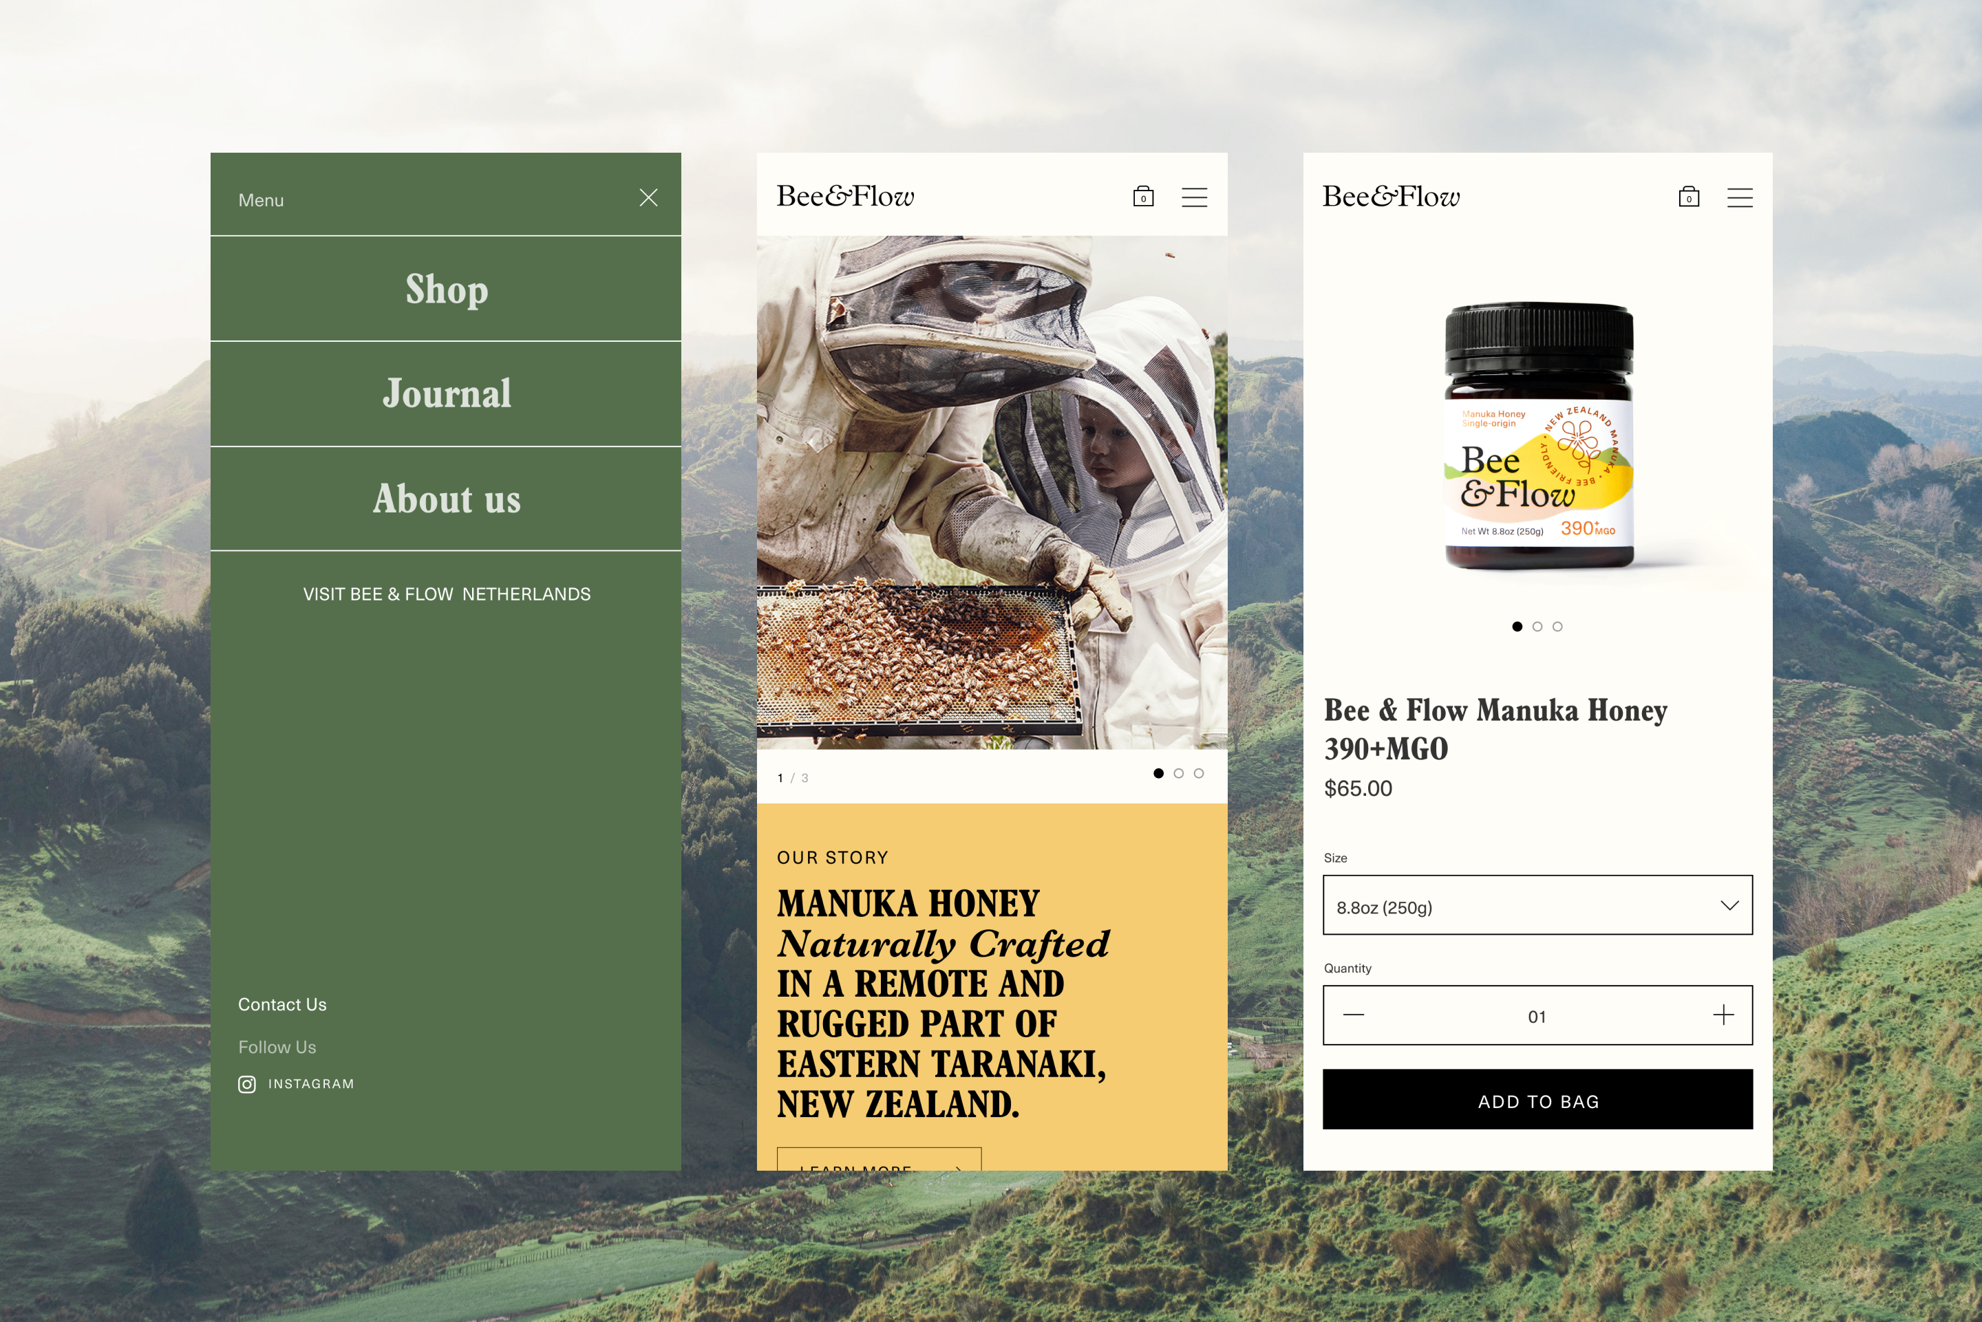Expand product image carousel navigation

coord(1538,626)
